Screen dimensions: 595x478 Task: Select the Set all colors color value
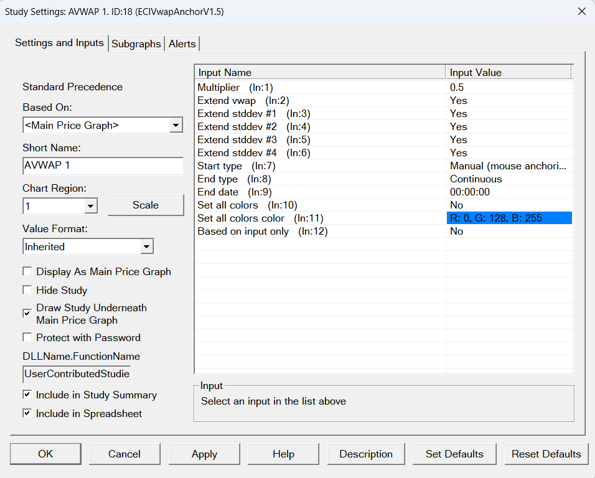pos(508,218)
